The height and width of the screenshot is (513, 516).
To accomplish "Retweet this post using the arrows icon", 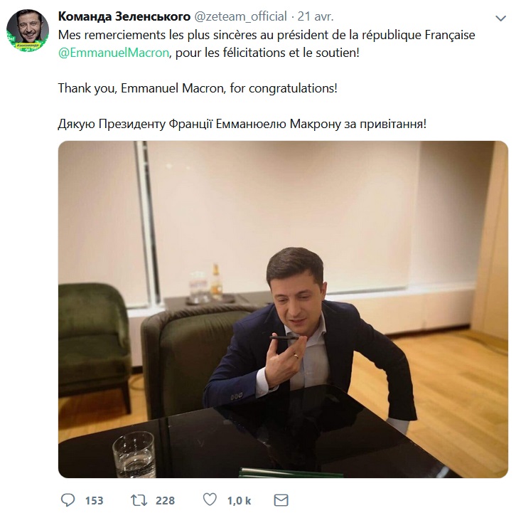I will [x=139, y=500].
